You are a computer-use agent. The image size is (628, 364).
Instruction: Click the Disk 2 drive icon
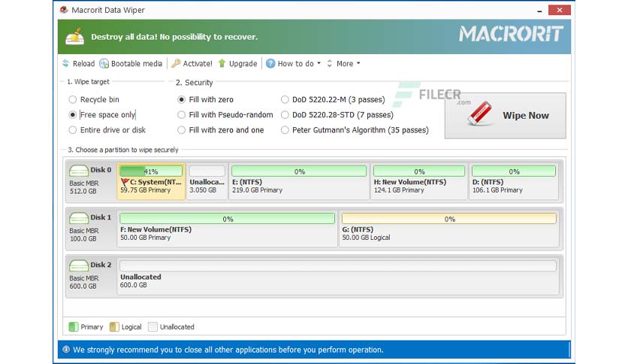tap(79, 265)
